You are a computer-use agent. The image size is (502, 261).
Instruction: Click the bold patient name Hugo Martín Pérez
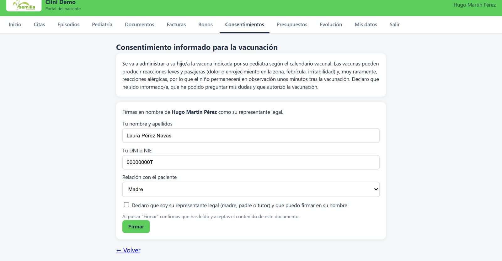tap(194, 112)
